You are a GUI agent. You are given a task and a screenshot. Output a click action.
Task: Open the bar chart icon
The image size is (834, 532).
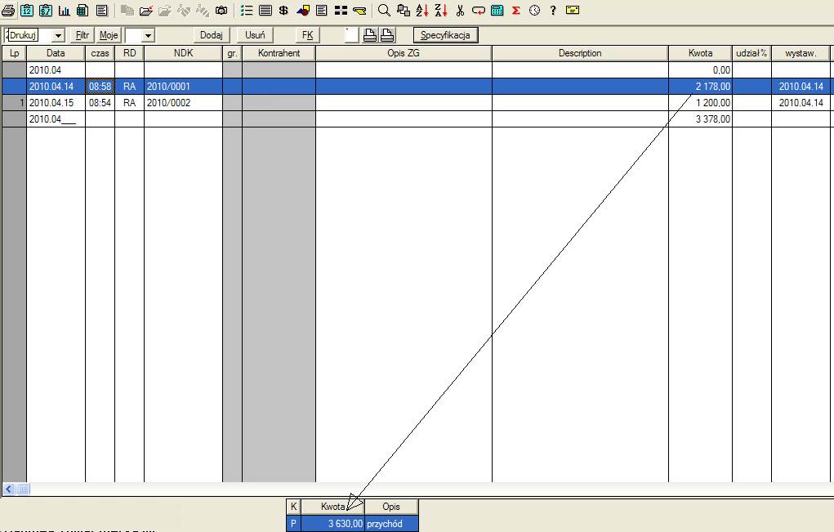tap(64, 11)
